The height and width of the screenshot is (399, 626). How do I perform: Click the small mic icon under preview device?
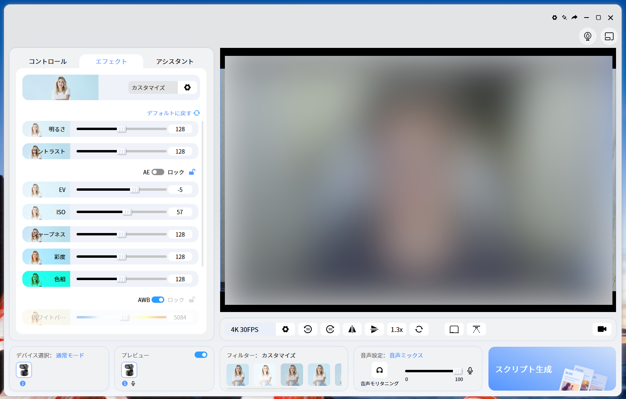133,383
